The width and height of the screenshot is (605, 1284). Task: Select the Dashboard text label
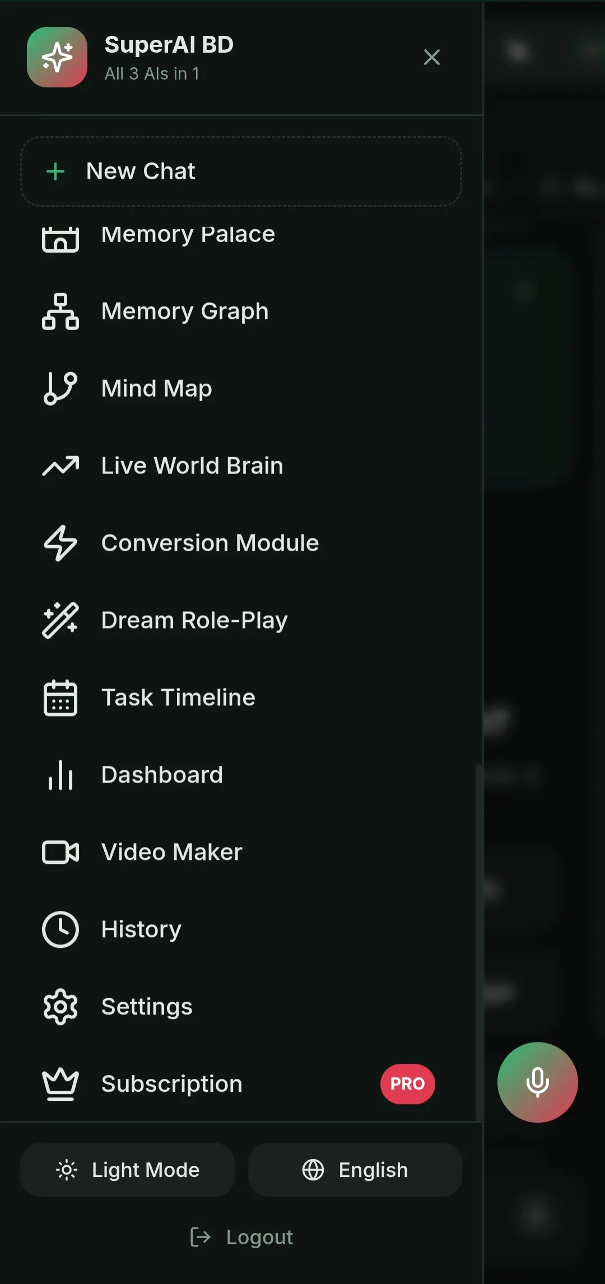pos(162,775)
